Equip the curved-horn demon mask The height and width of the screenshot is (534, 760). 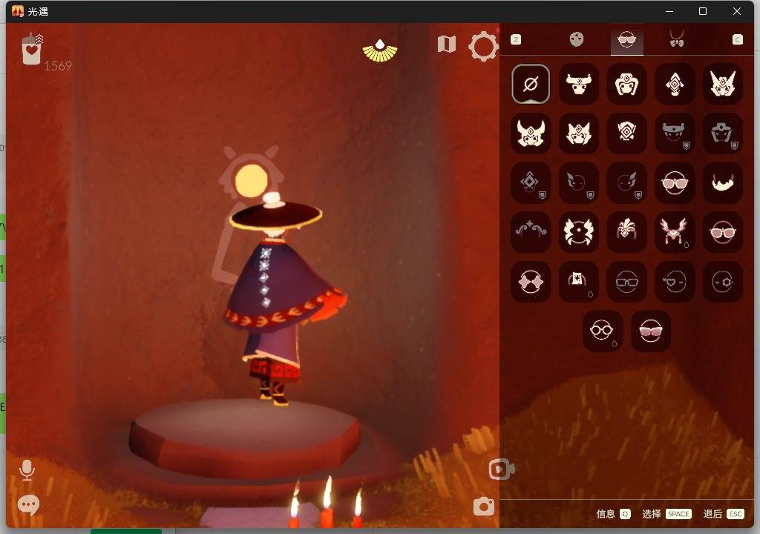click(x=530, y=133)
